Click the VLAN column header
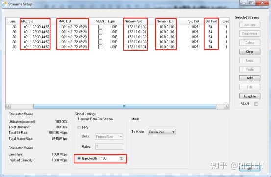The width and height of the screenshot is (271, 177). coord(100,21)
